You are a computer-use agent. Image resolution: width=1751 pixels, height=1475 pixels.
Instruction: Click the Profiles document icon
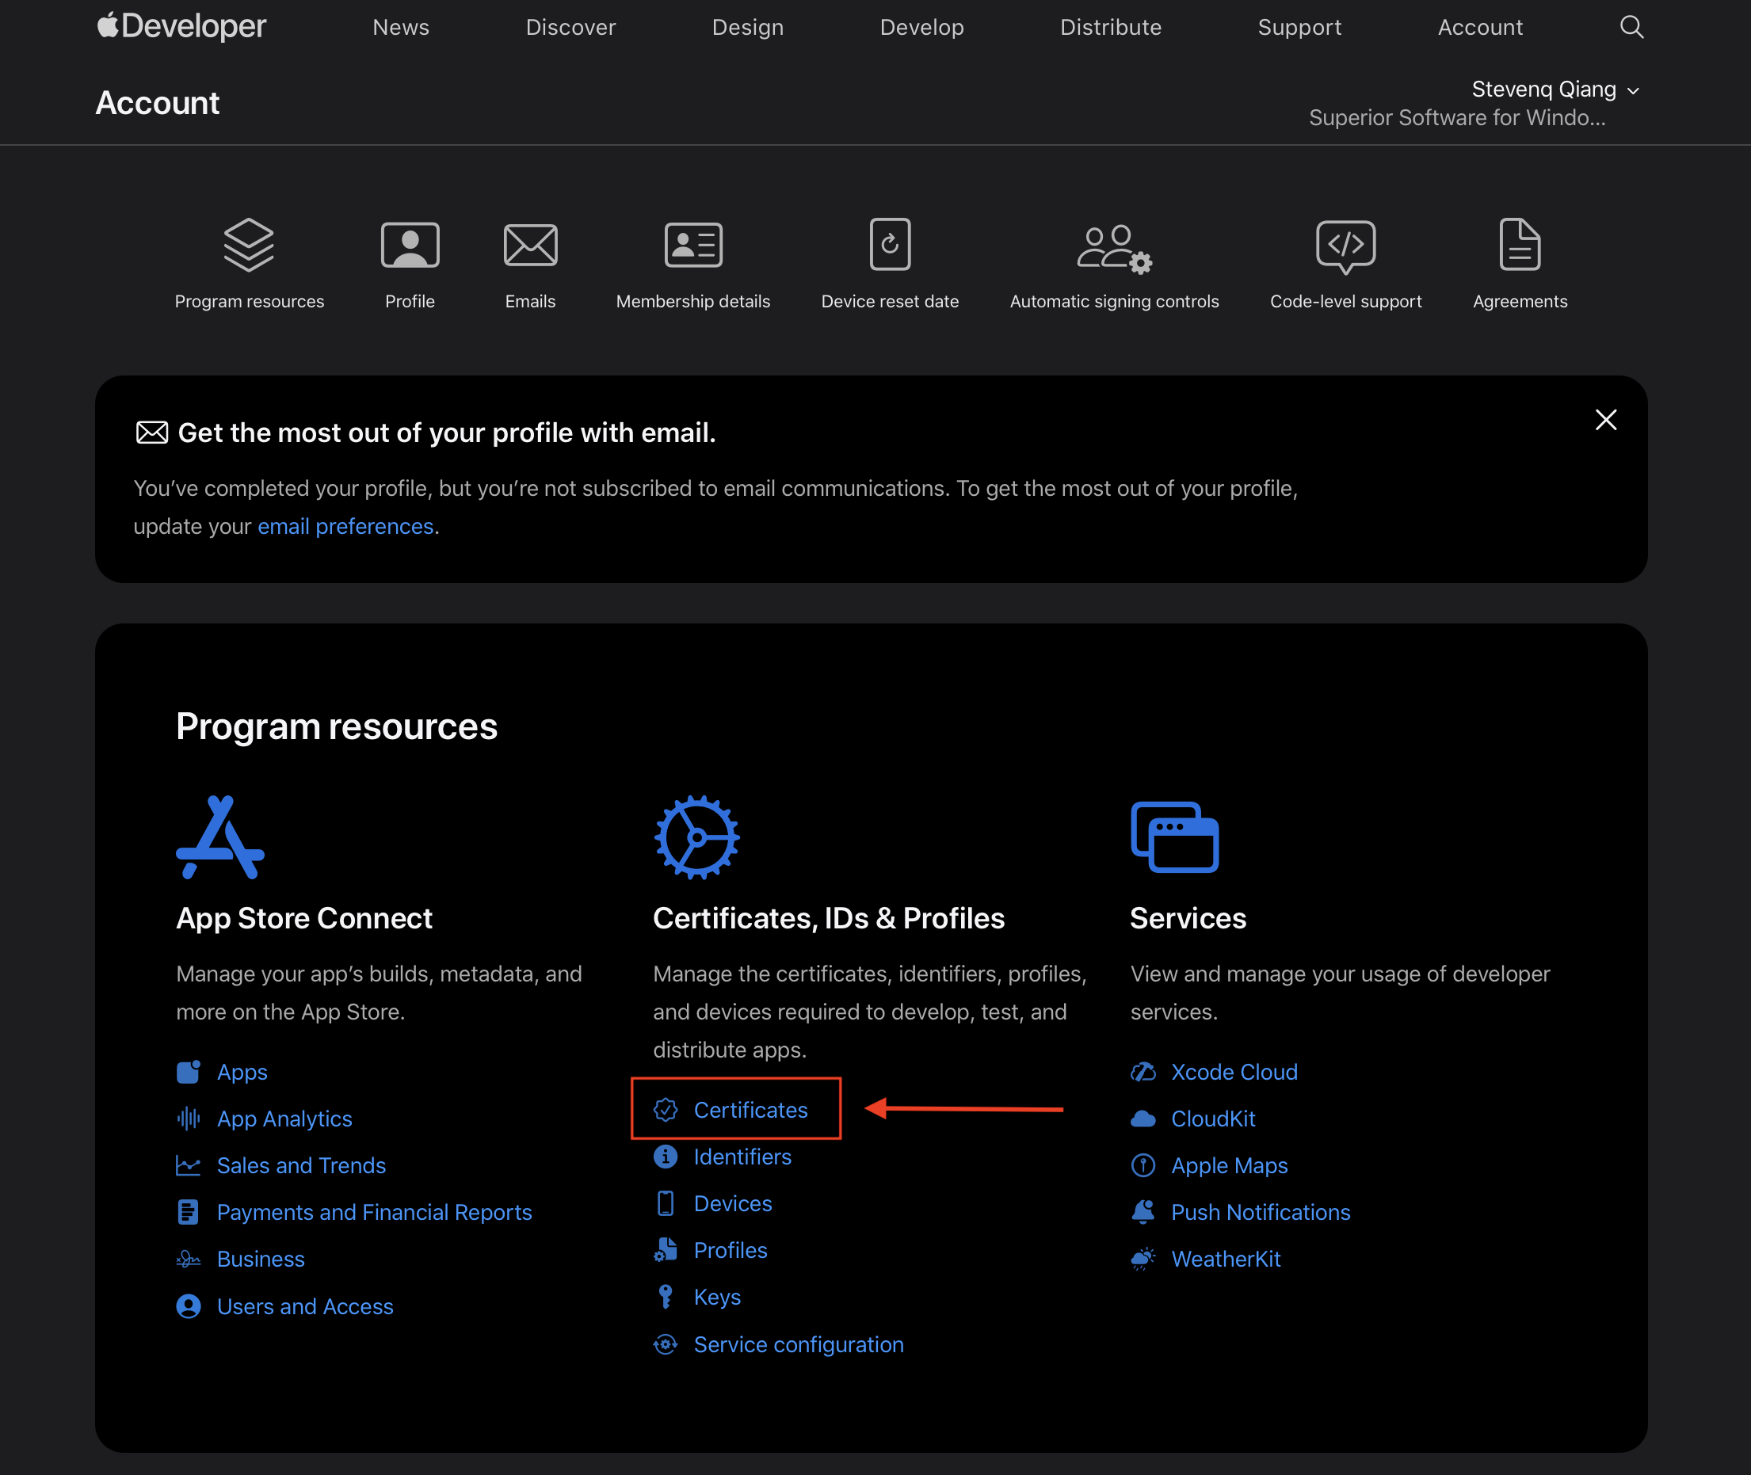[x=666, y=1250]
